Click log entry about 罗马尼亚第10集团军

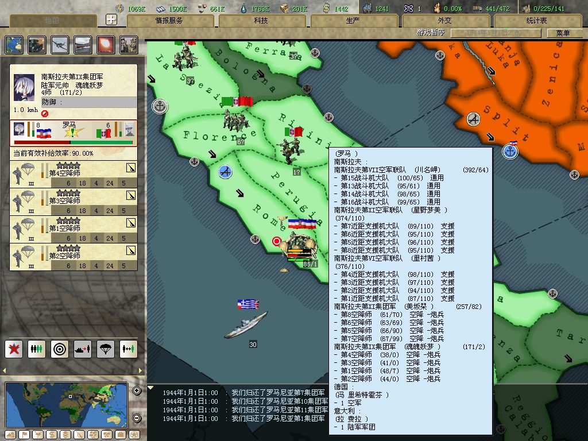tap(245, 401)
